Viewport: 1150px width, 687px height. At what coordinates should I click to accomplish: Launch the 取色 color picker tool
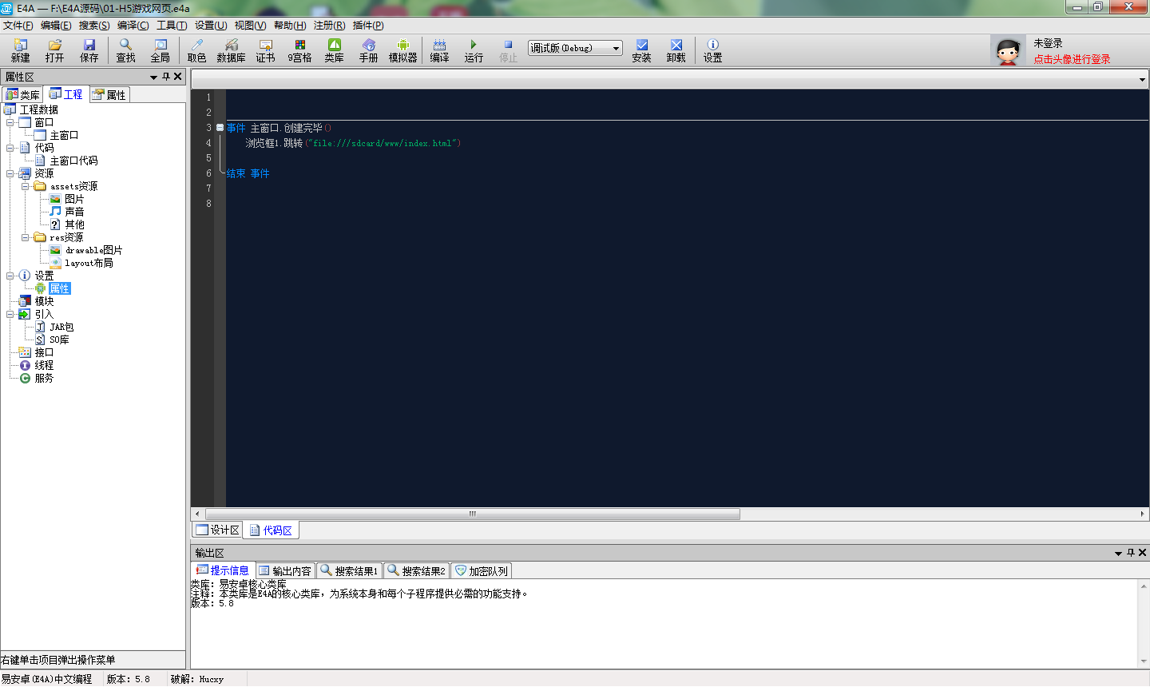[x=196, y=50]
